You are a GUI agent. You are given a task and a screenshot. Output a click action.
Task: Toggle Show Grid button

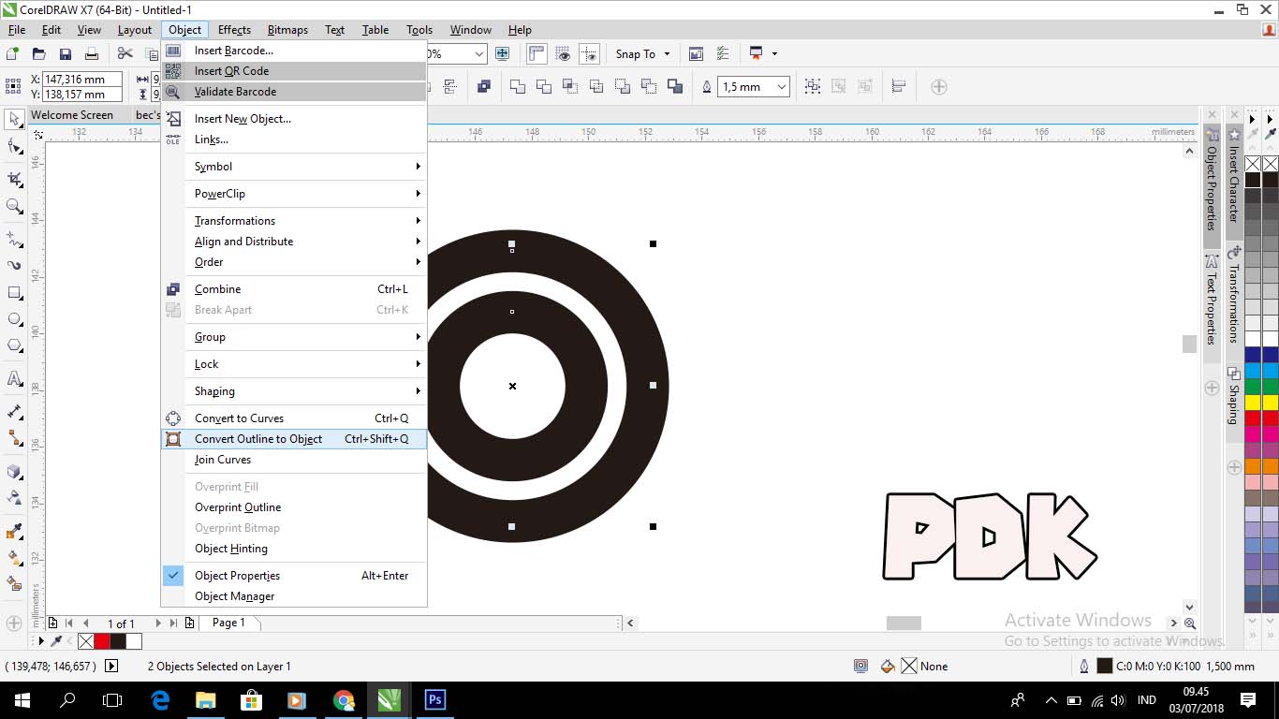pyautogui.click(x=563, y=53)
